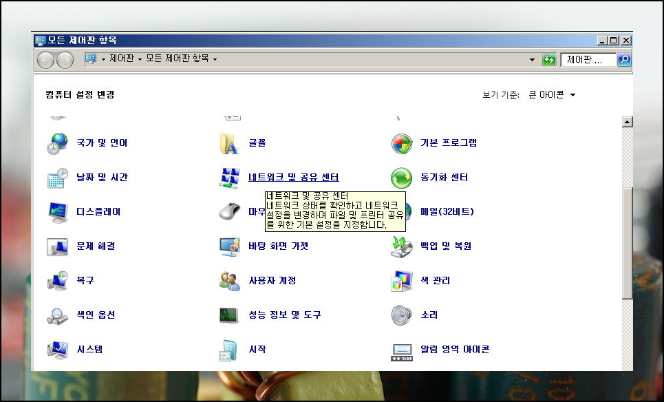Open the 소리 speaker icon

[401, 315]
